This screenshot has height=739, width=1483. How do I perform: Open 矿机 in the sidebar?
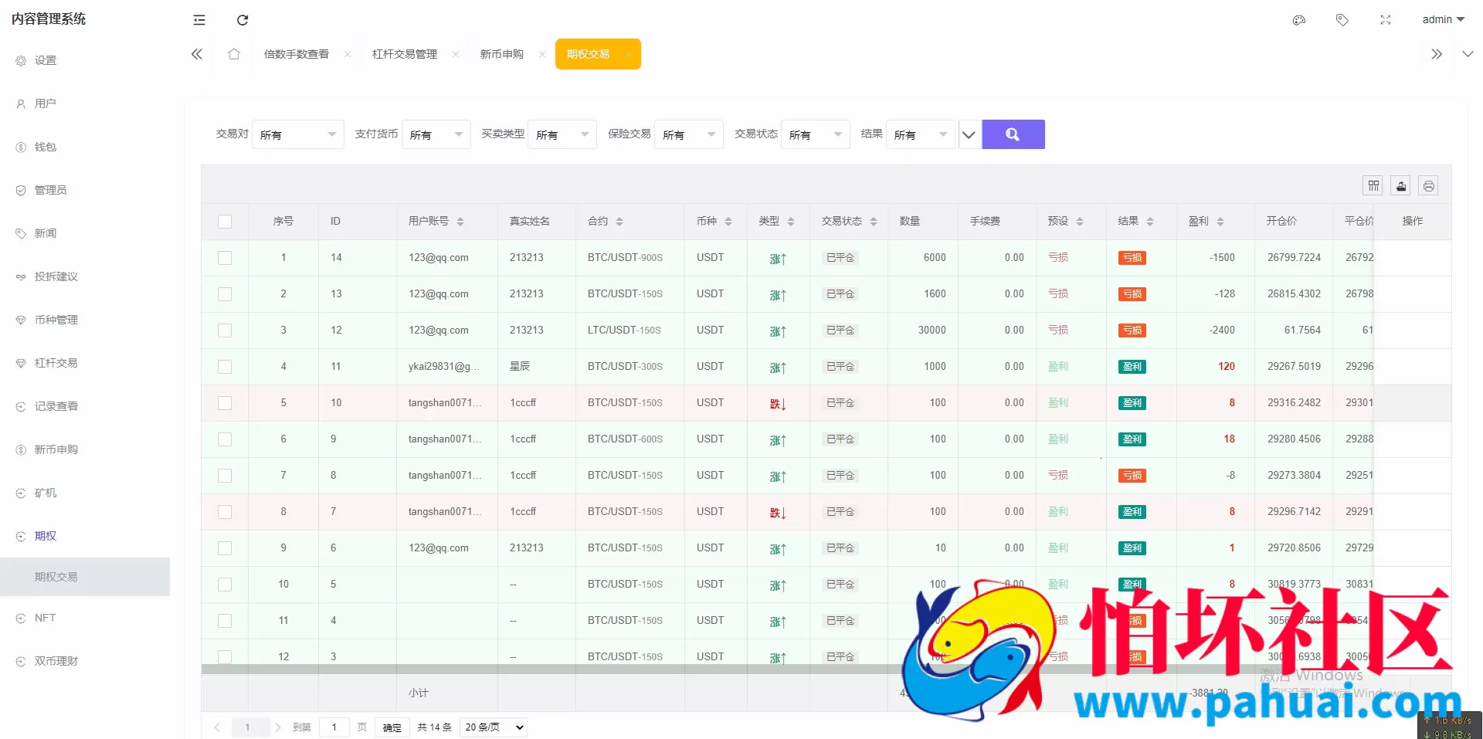[85, 493]
